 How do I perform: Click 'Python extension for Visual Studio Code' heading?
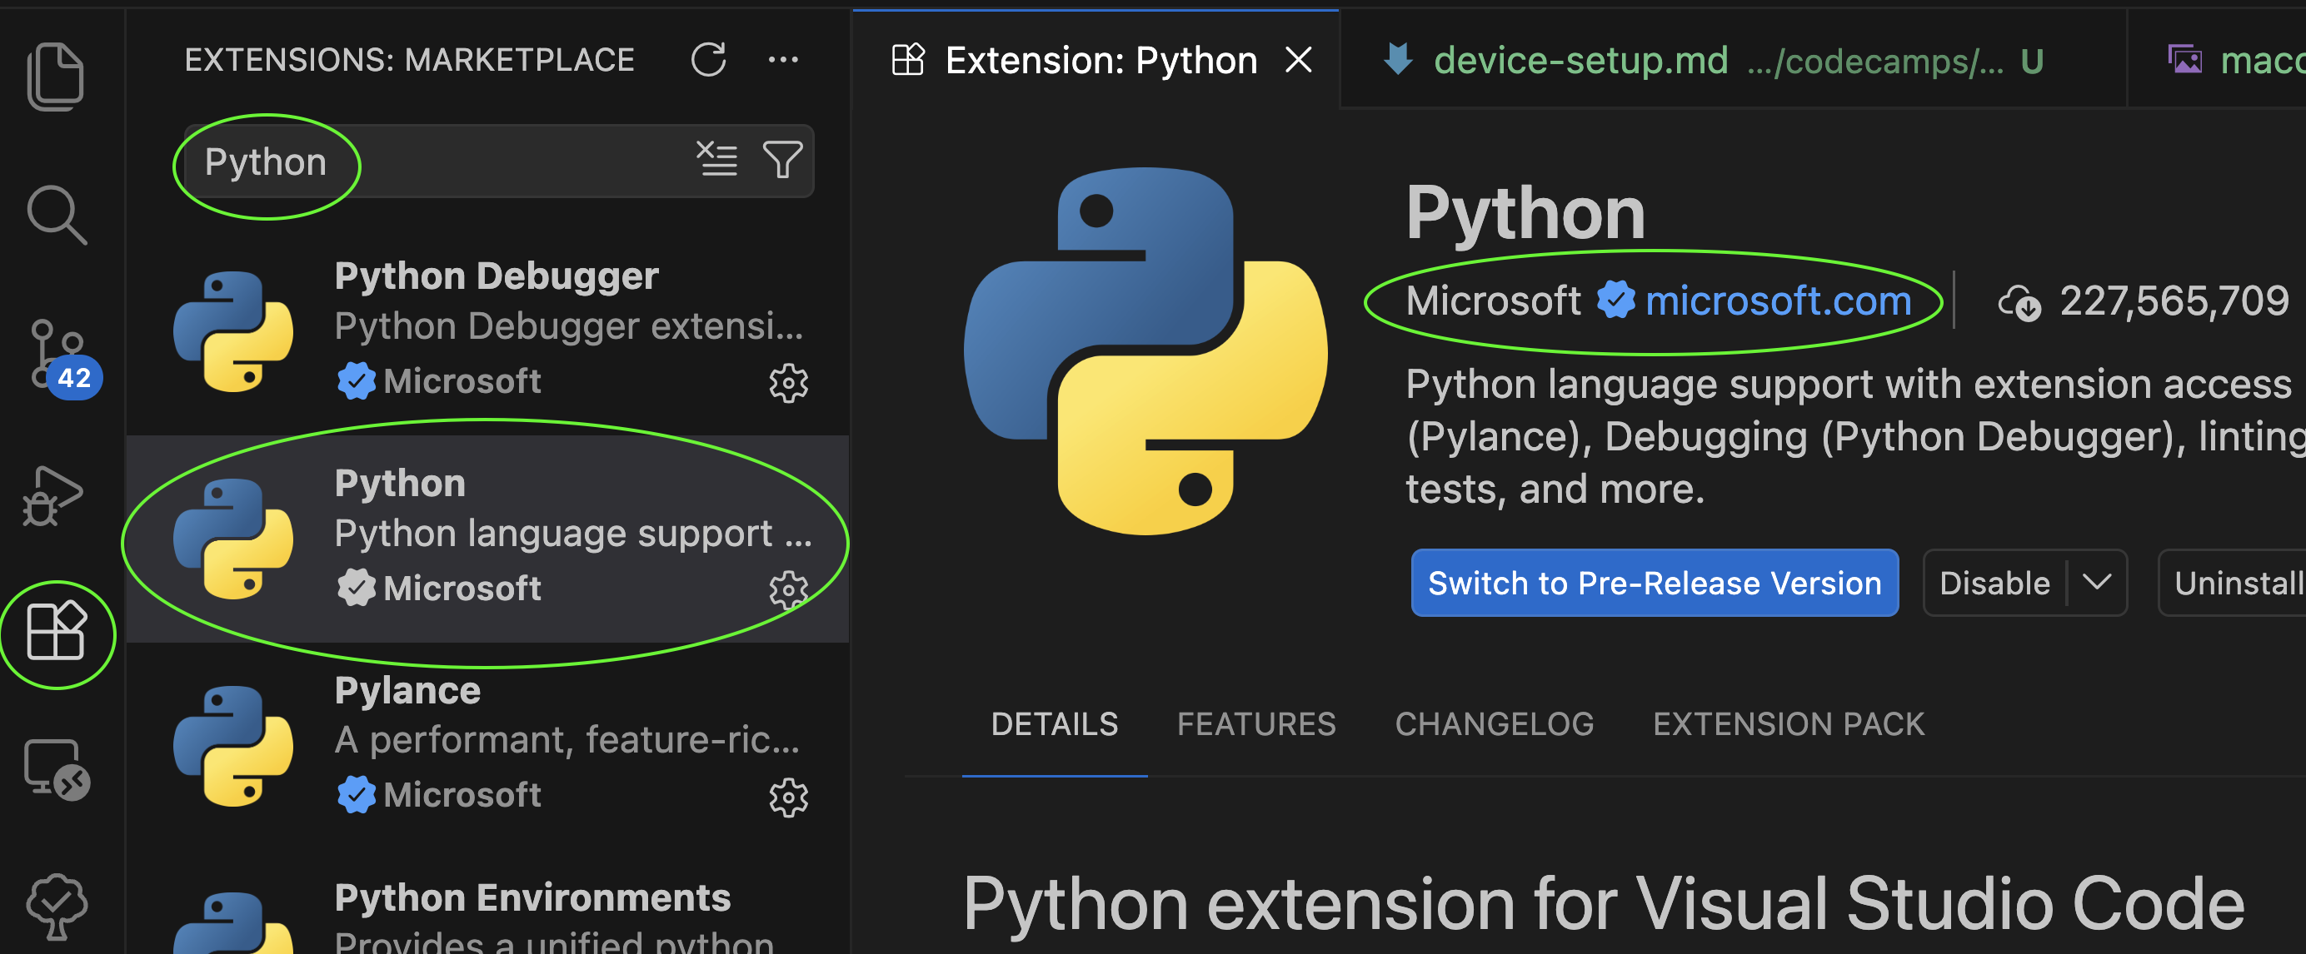pos(1603,903)
